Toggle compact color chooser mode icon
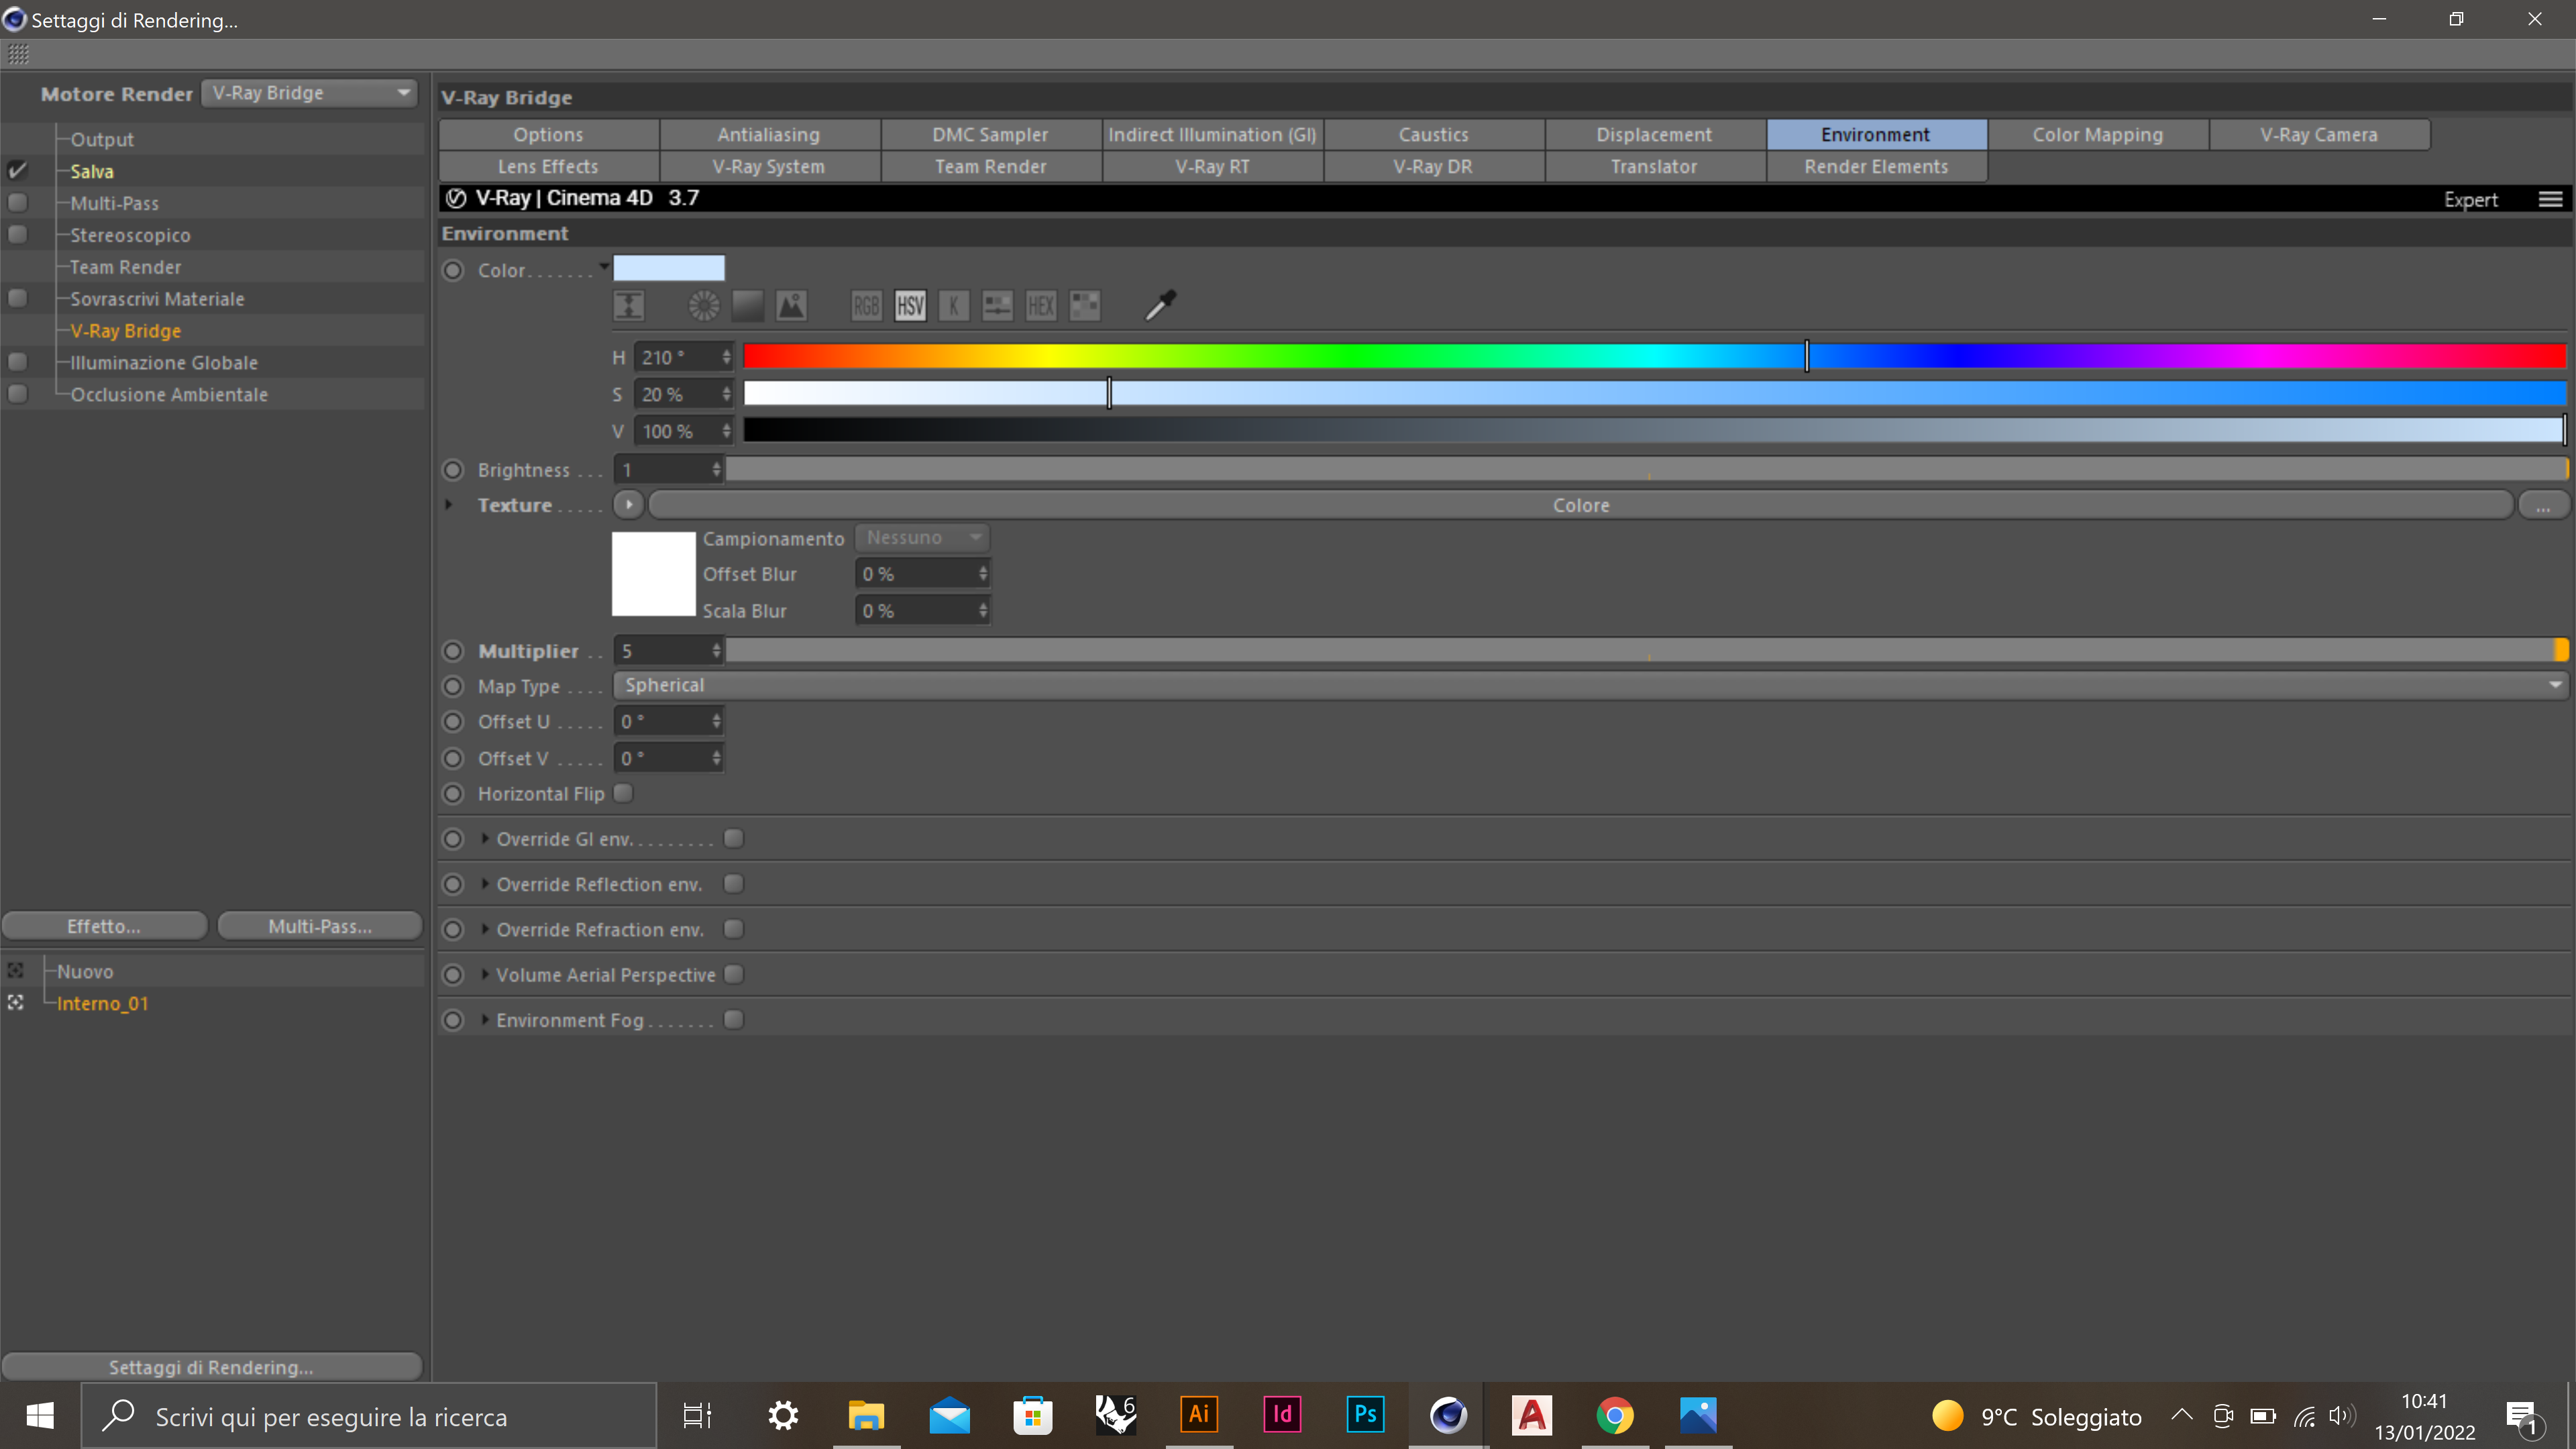The image size is (2576, 1449). pos(629,306)
